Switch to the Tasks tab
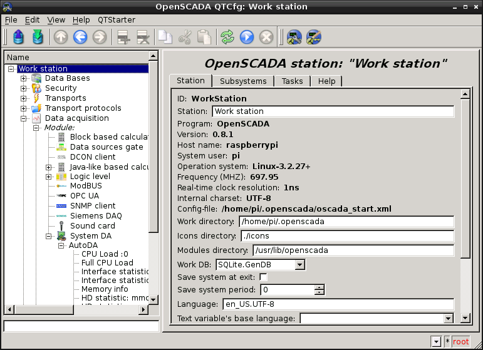 (x=292, y=81)
